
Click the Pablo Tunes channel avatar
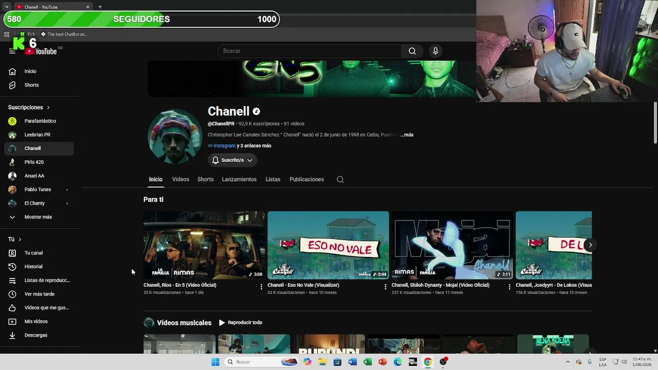(x=12, y=190)
